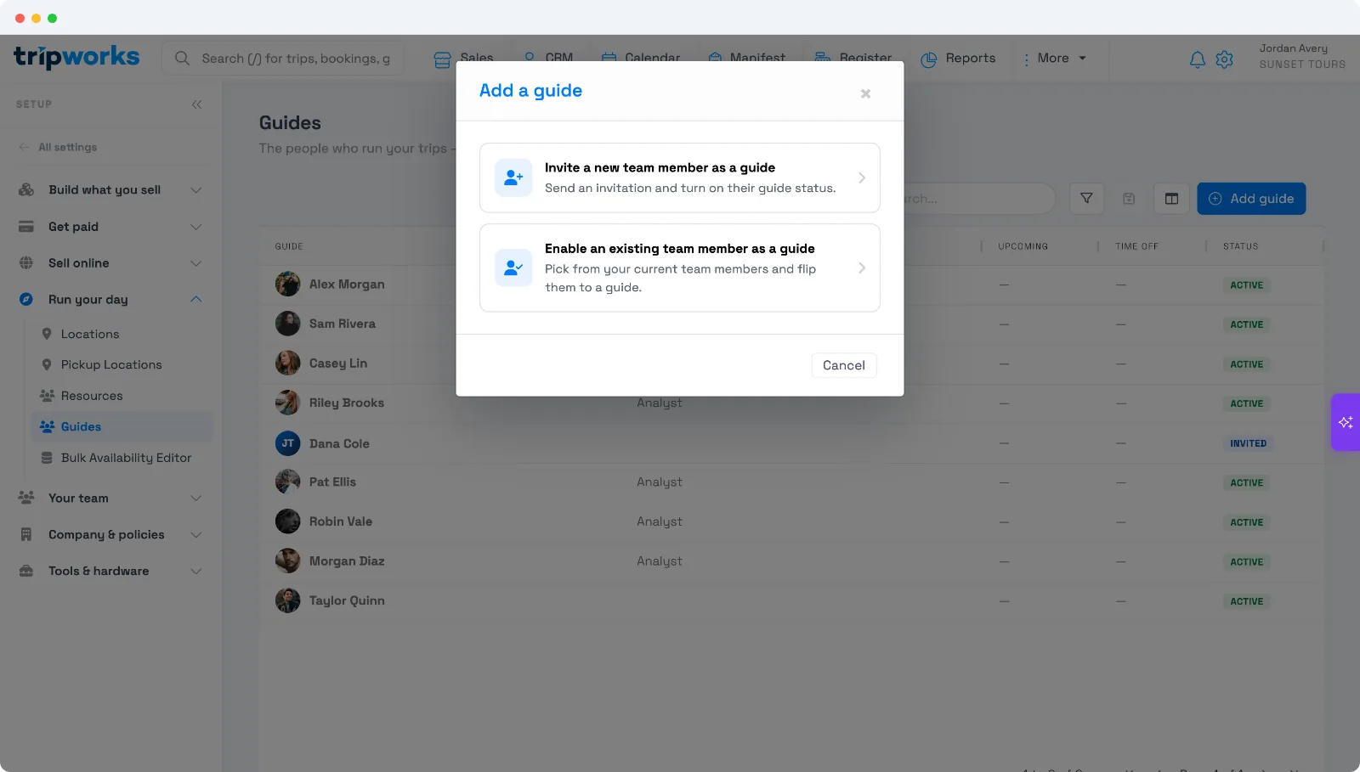Image resolution: width=1360 pixels, height=772 pixels.
Task: Click the blue Add guide button
Action: point(1251,199)
